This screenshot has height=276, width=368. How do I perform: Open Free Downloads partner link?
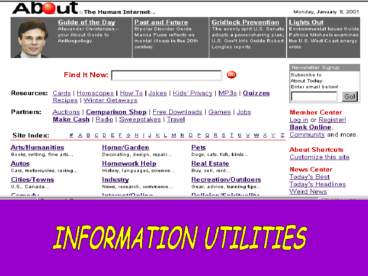point(177,112)
